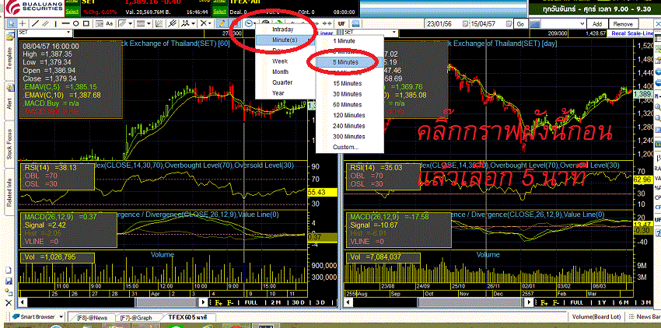The image size is (661, 328).
Task: Click the Remove button
Action: (623, 24)
